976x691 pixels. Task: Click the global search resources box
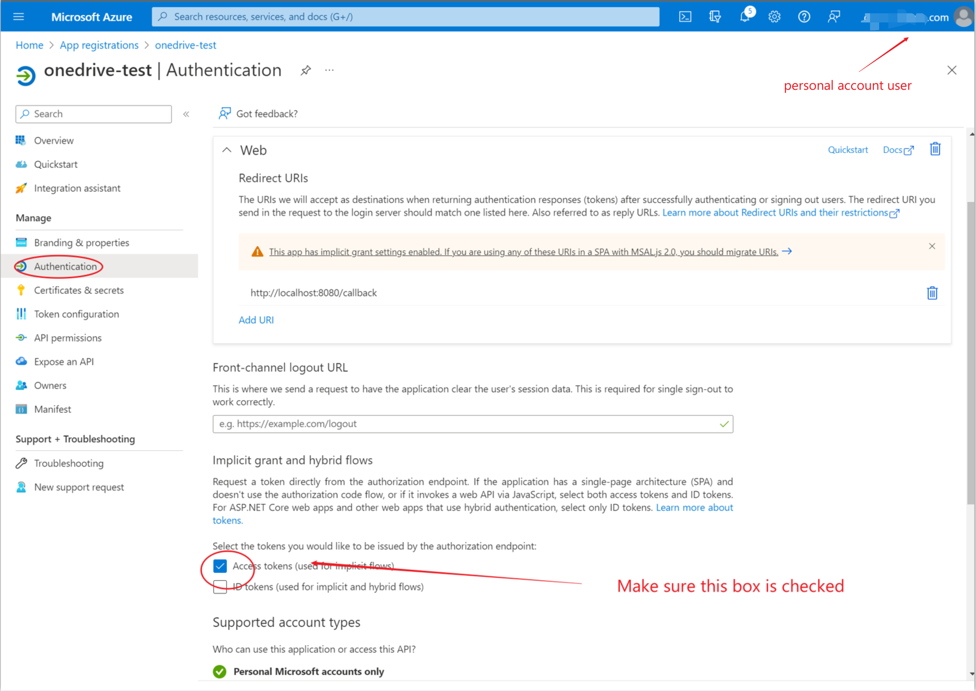point(405,17)
